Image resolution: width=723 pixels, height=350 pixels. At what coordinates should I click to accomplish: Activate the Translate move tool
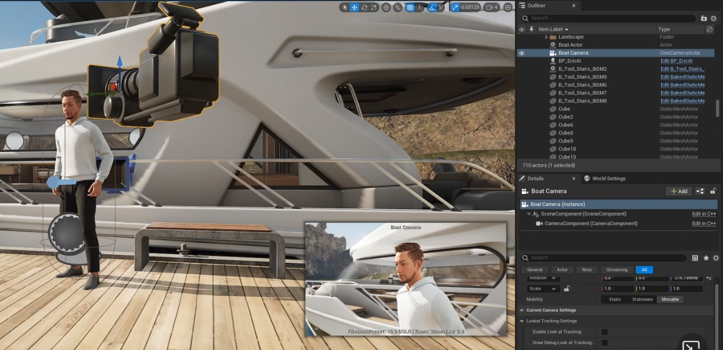(354, 7)
